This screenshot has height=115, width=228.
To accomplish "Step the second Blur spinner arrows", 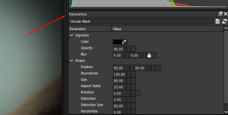I will (145, 55).
